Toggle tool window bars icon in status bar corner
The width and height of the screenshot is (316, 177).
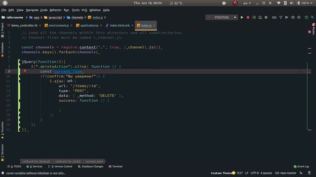click(3, 173)
